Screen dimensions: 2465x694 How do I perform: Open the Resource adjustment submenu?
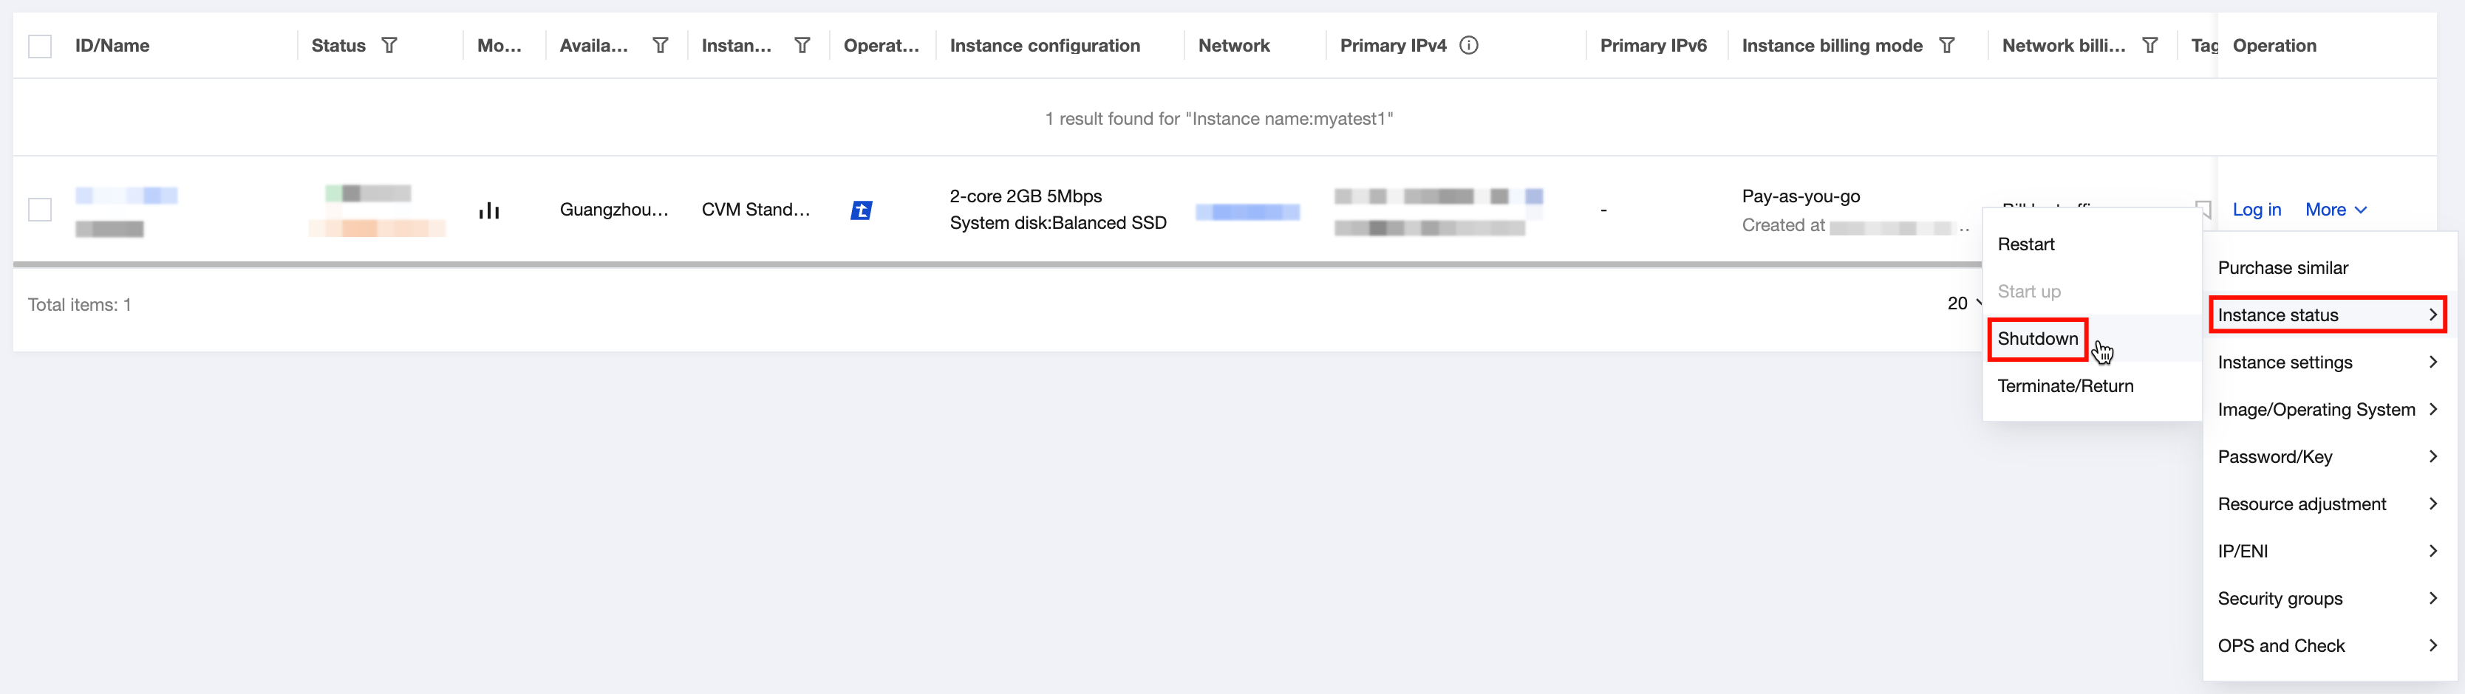(x=2325, y=504)
